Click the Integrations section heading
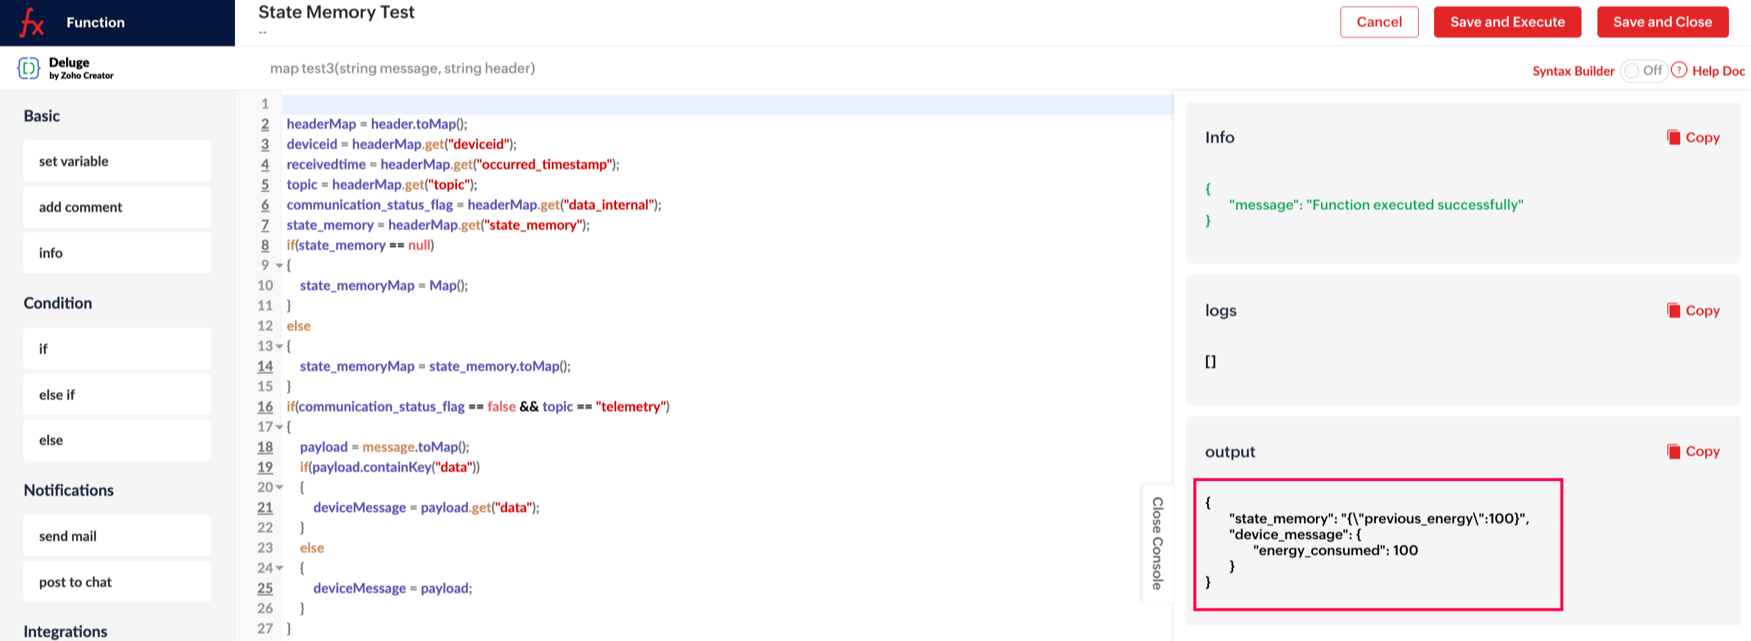 coord(65,631)
